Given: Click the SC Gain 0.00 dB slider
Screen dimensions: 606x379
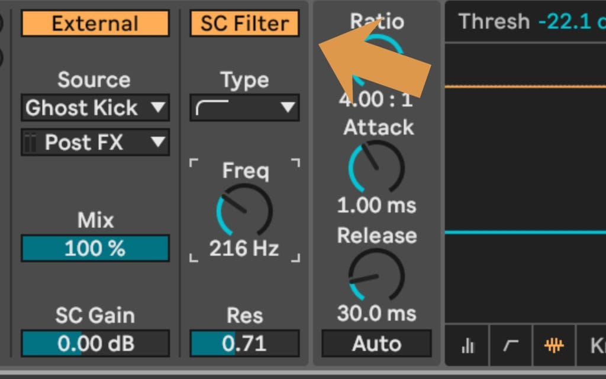Looking at the screenshot, I should tap(95, 344).
